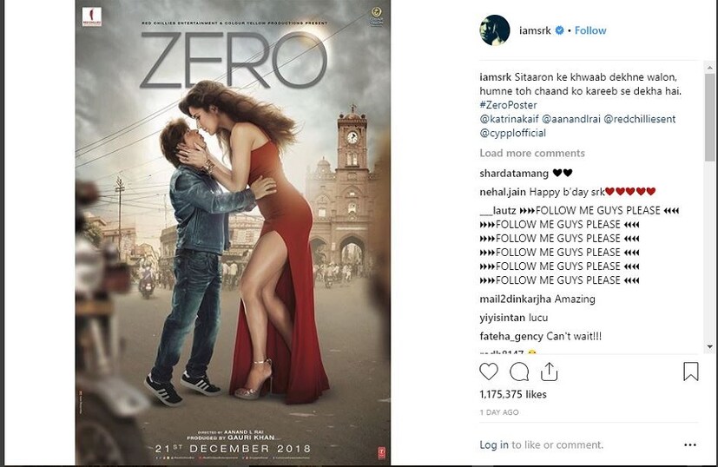
Task: Open comments with the speech bubble icon
Action: [519, 372]
